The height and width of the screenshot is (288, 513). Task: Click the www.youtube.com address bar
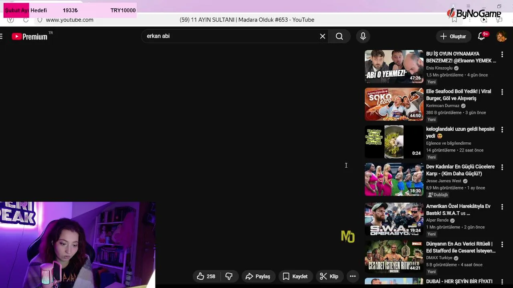pos(69,20)
